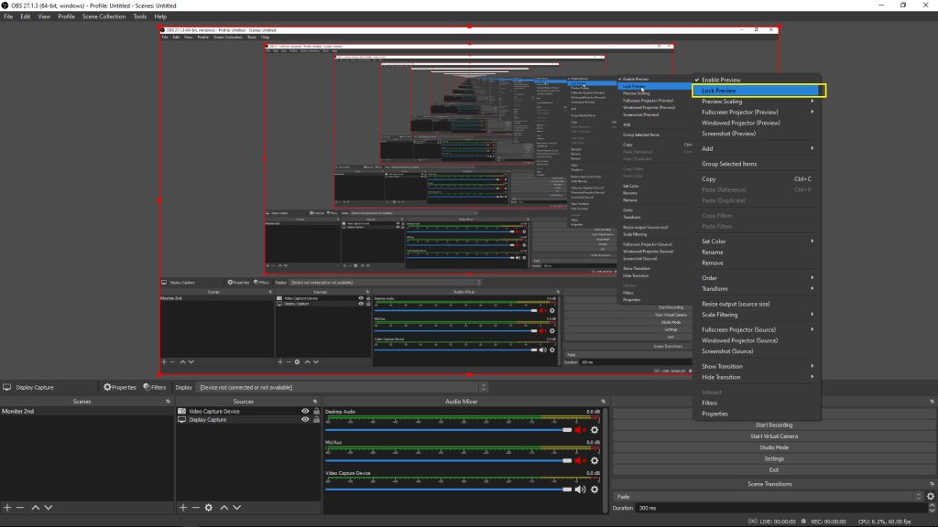This screenshot has width=938, height=527.
Task: Open the Tools menu
Action: pyautogui.click(x=138, y=16)
